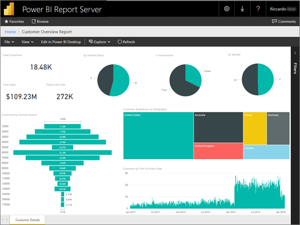Click Edit in Power BI Desktop
Viewport: 300px width, 225px height.
(x=61, y=42)
